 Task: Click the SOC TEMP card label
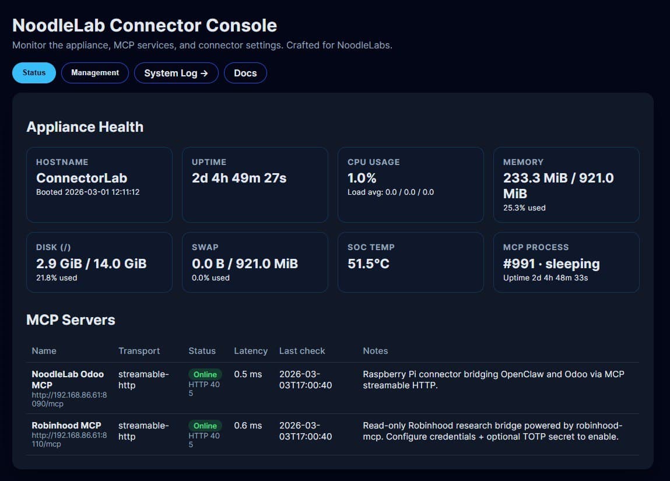pos(371,247)
